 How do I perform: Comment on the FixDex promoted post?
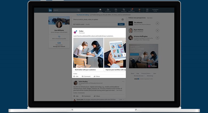(x=86, y=76)
